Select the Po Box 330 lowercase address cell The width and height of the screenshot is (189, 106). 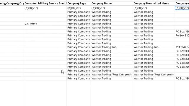182,35
